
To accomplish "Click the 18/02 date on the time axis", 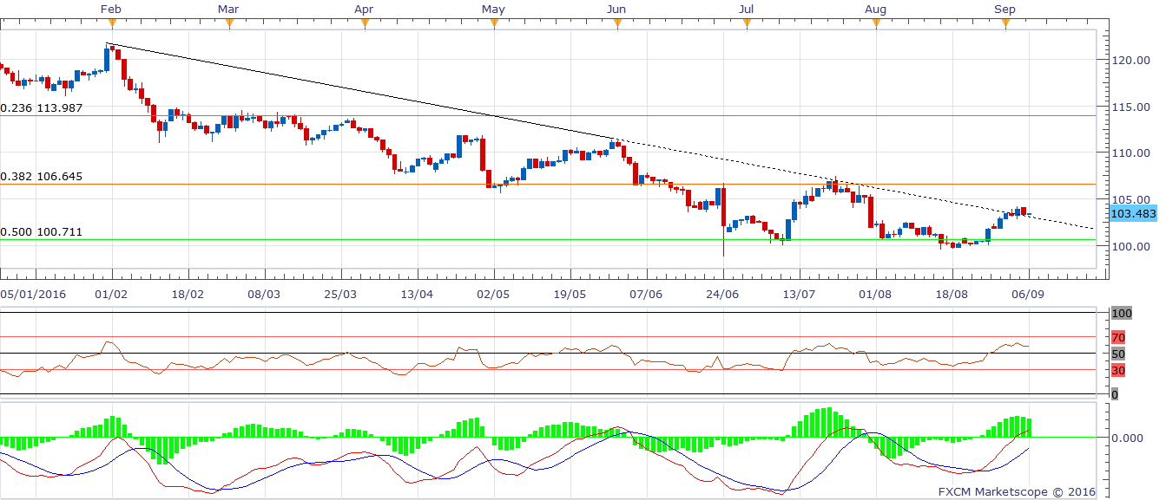I will coord(188,295).
